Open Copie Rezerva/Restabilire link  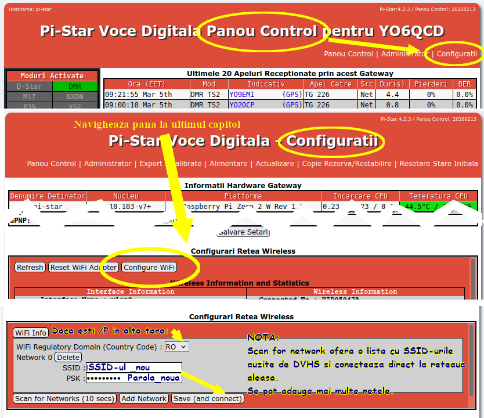point(346,164)
